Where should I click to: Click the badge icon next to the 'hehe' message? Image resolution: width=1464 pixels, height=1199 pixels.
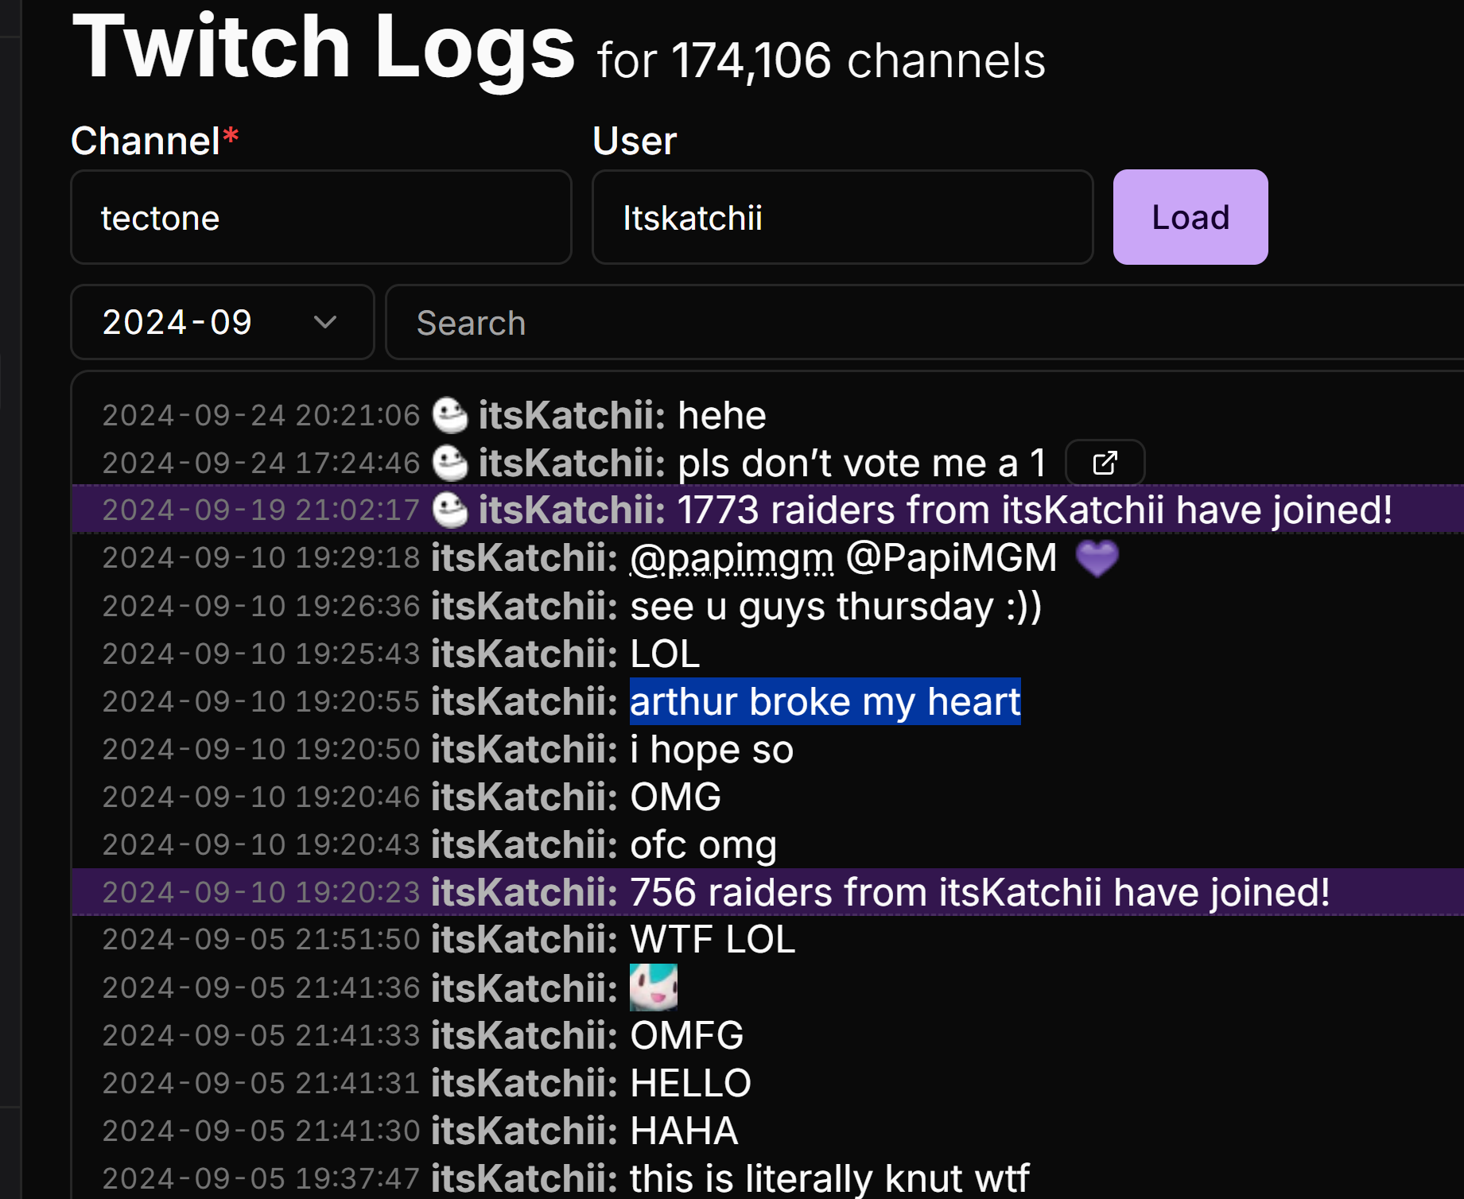(450, 415)
